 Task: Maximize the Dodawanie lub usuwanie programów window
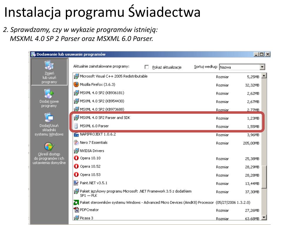click(261, 54)
